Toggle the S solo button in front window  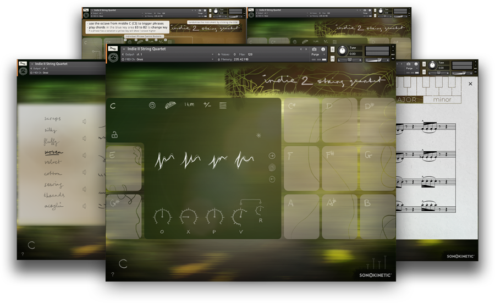click(332, 50)
